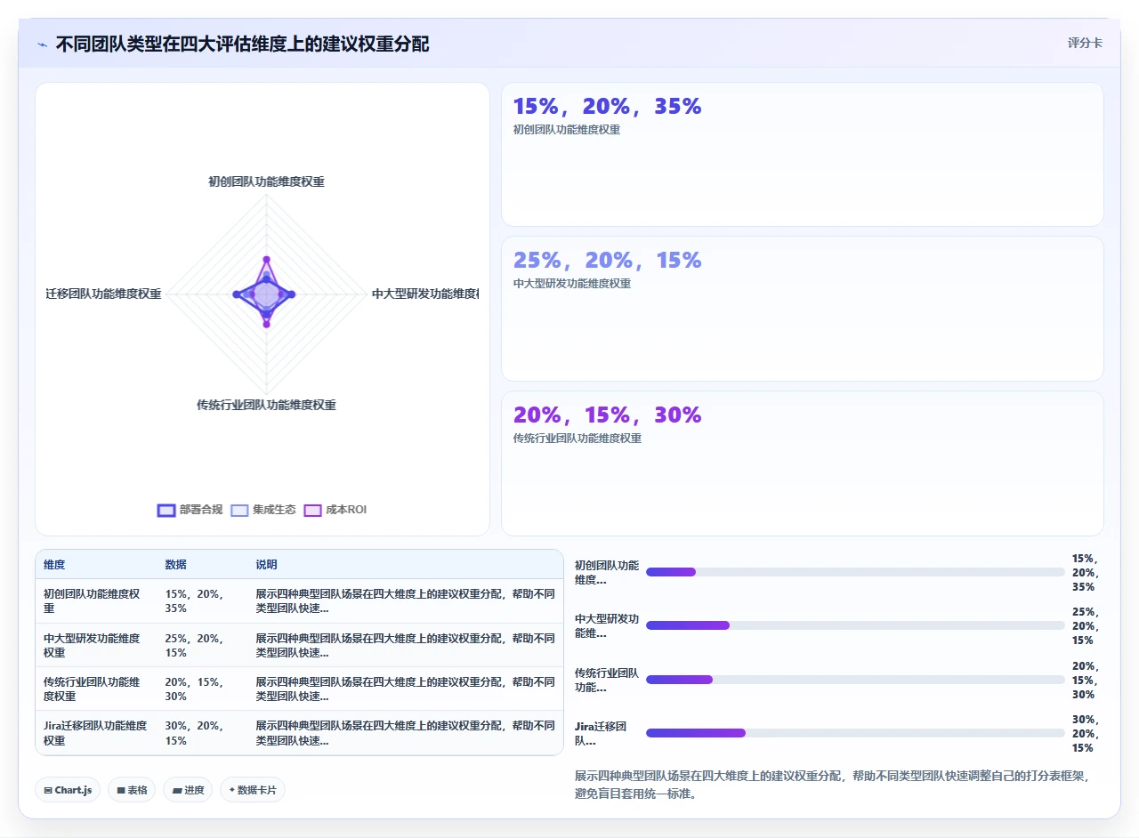Screen dimensions: 1139x838
Task: Click the blue 部署合规 point on the left radar axis
Action: click(x=236, y=294)
